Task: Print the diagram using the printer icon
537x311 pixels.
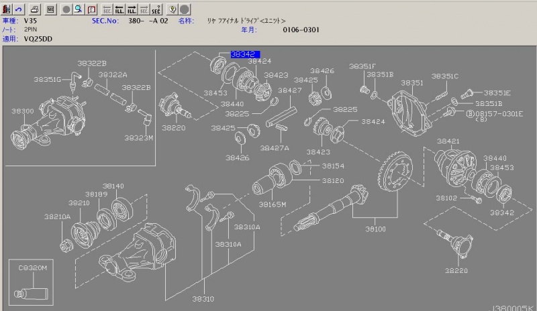Action: tap(35, 9)
